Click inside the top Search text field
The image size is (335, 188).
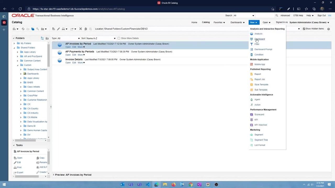(265, 16)
